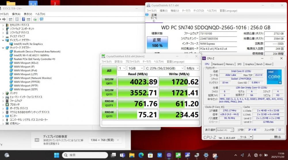Collapse the ネットワーク アダプター node
Image resolution: width=288 pixels, height=160 pixels.
[x=3, y=48]
